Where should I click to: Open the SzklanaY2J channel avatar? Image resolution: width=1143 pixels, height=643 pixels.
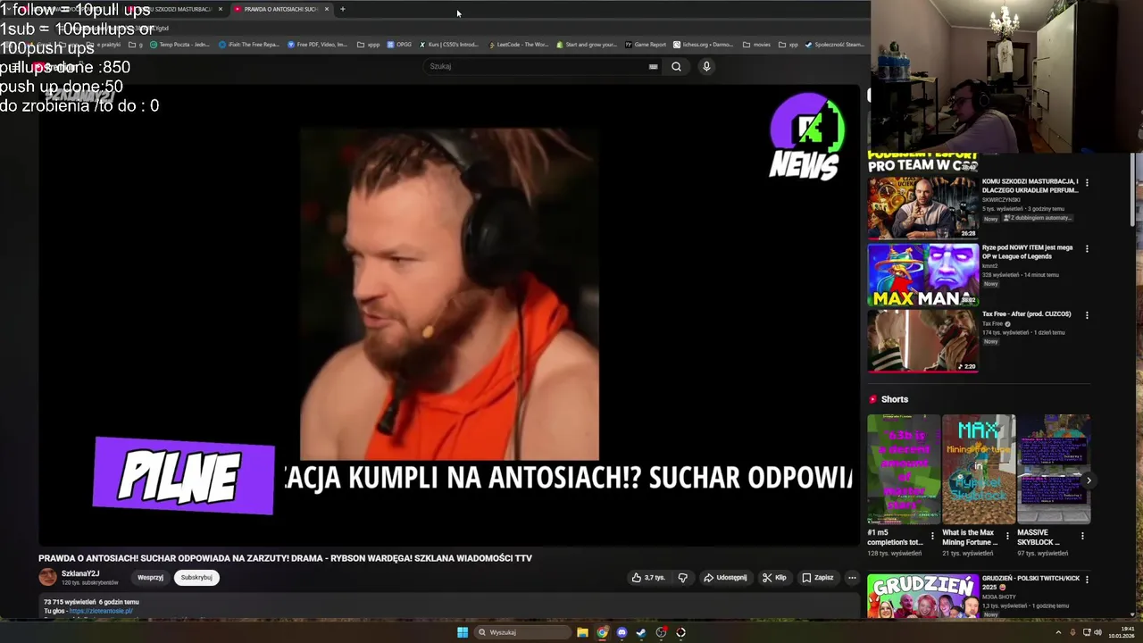pyautogui.click(x=47, y=577)
